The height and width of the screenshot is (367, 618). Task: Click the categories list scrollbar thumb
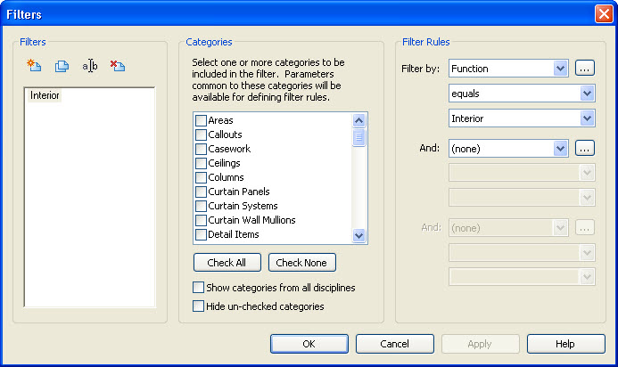(358, 137)
